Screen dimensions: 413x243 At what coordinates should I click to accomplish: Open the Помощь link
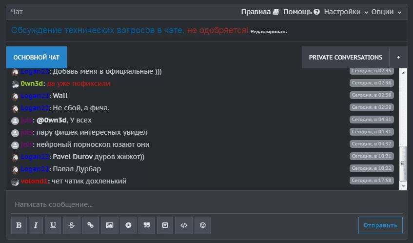tap(297, 12)
